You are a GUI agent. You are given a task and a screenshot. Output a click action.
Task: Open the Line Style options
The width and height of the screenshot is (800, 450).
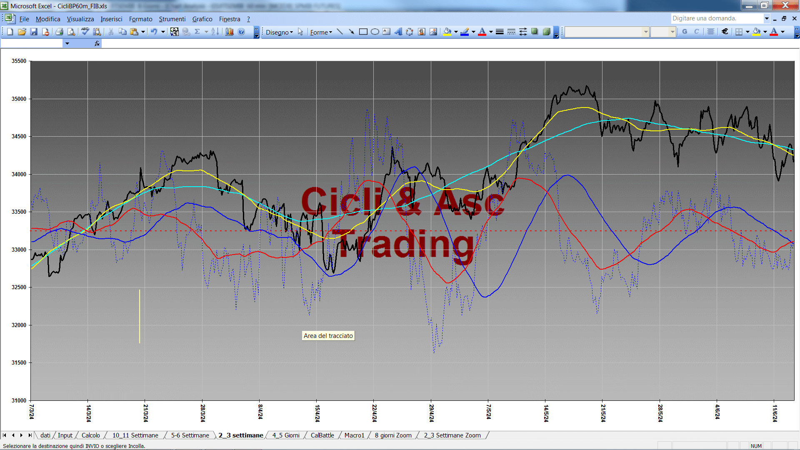(x=500, y=32)
